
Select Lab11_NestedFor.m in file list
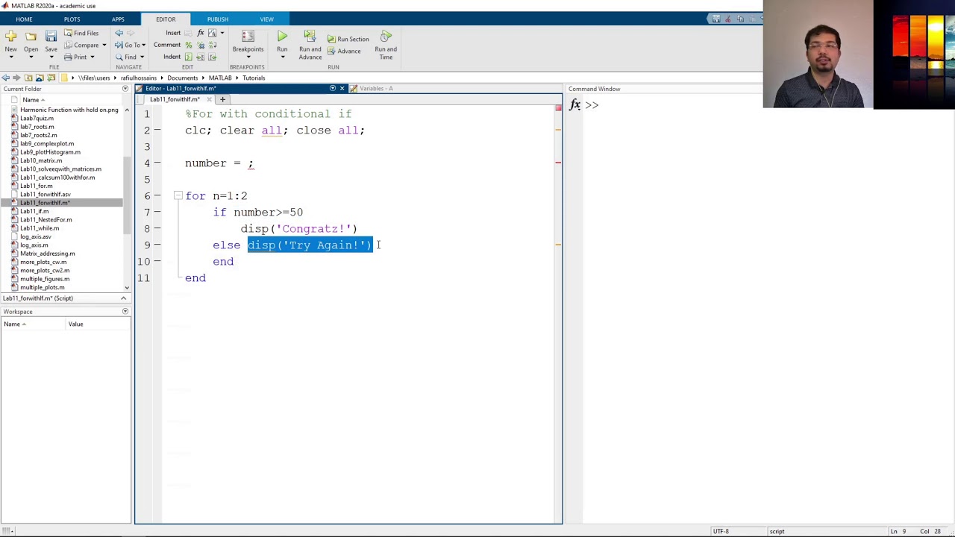(x=46, y=219)
